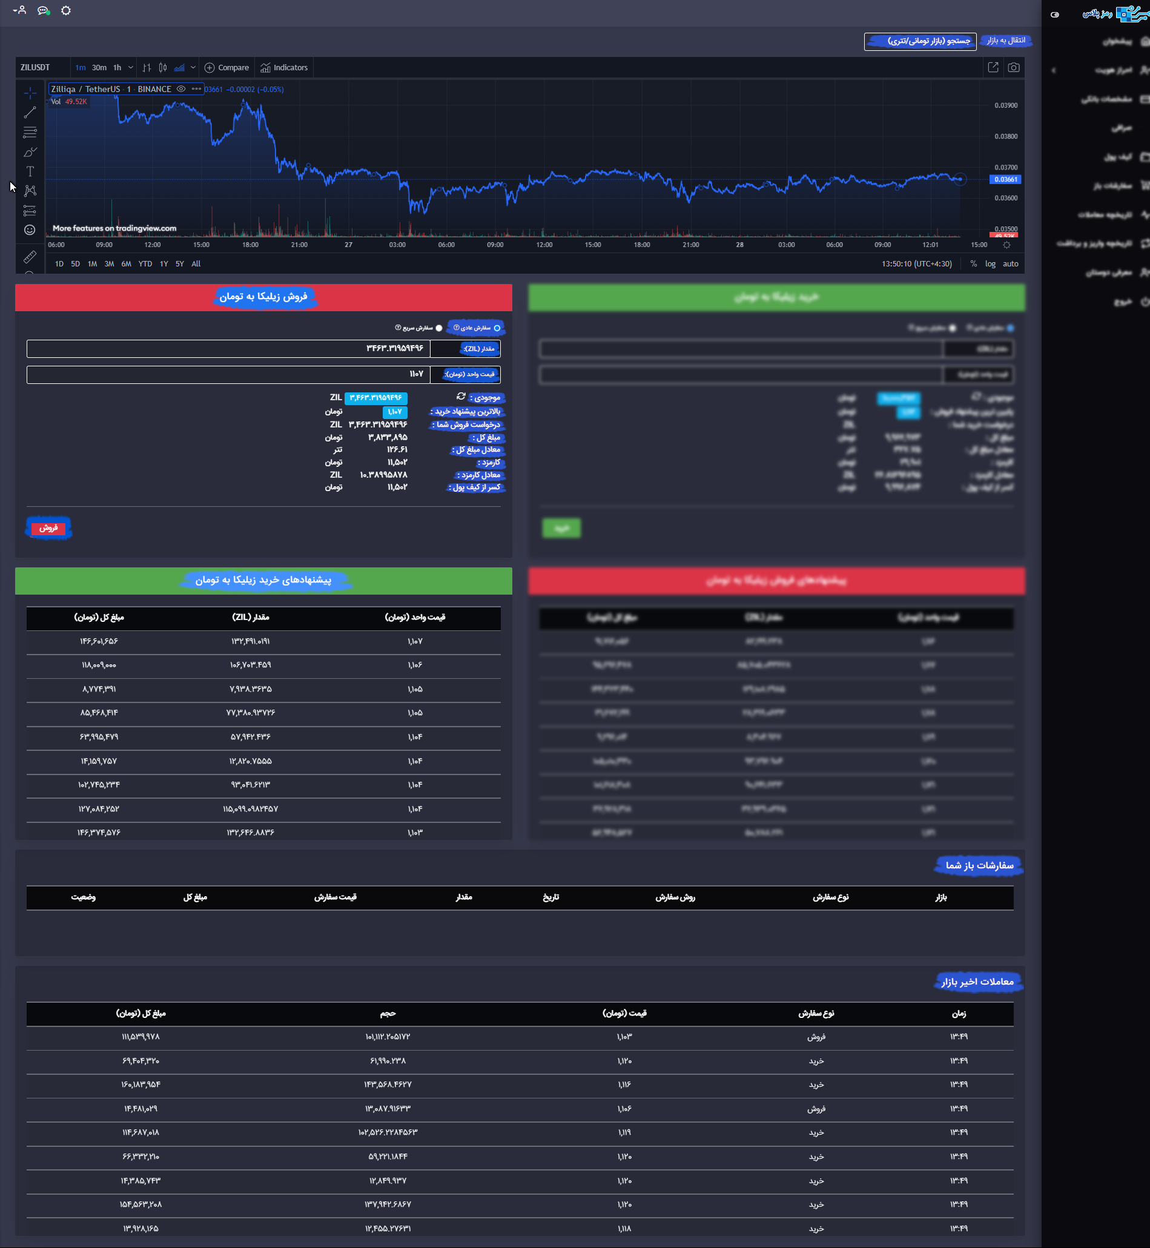Image resolution: width=1150 pixels, height=1248 pixels.
Task: Expand the chart style dropdown arrow
Action: tap(193, 67)
